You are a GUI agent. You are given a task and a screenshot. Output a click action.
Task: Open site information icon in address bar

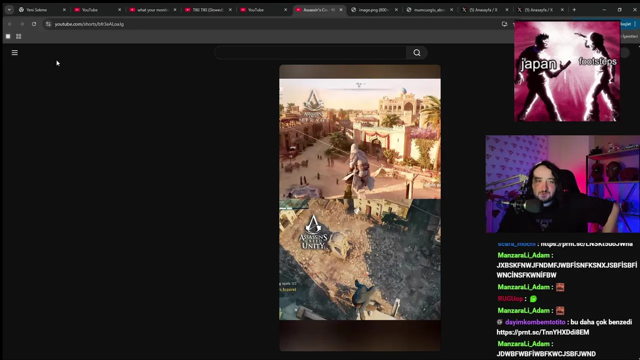point(48,24)
